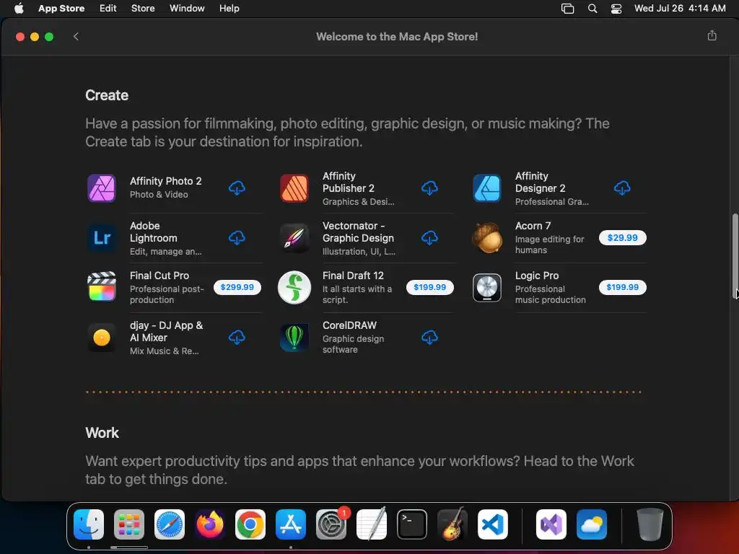Open the App Store menu
This screenshot has width=739, height=554.
coord(61,9)
